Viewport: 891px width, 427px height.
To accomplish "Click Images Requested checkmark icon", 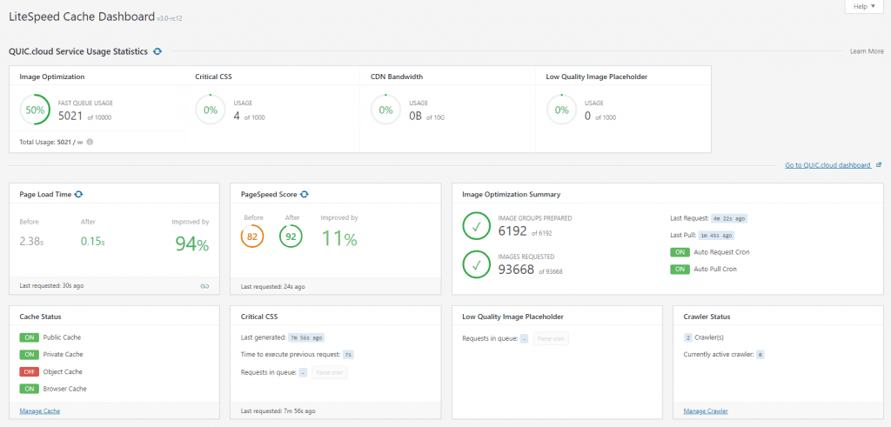I will click(x=475, y=264).
